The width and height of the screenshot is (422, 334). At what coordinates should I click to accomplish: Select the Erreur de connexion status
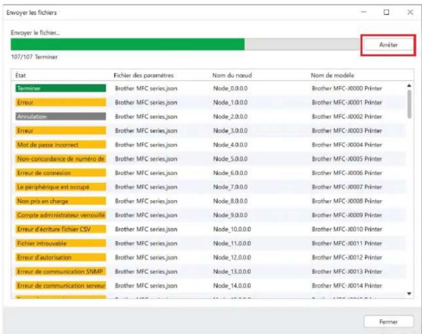point(60,173)
